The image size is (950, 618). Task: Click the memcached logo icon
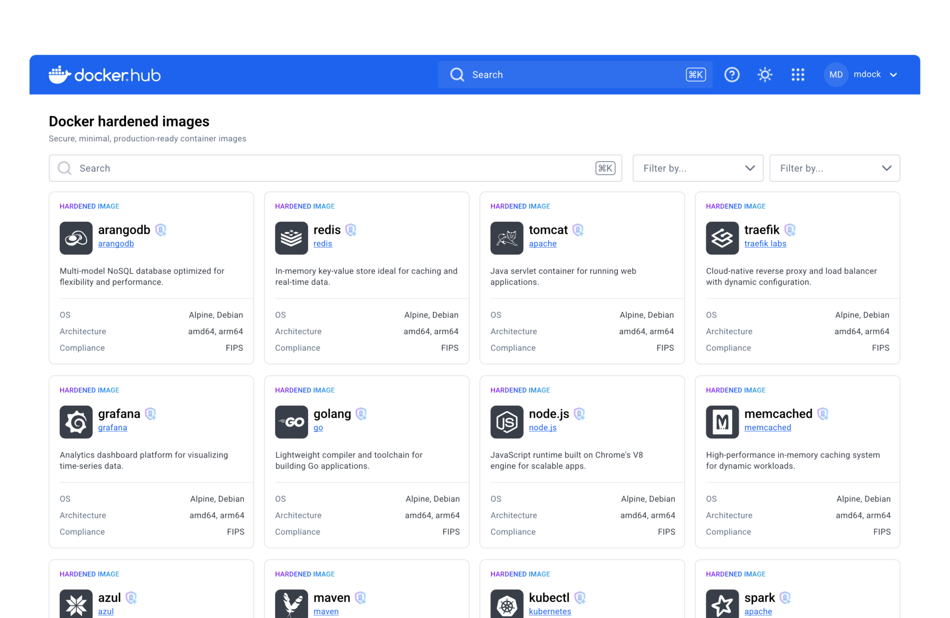[x=722, y=422]
